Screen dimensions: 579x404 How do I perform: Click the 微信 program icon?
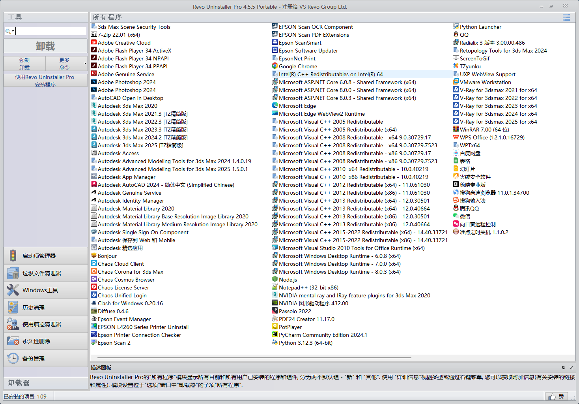coord(456,216)
